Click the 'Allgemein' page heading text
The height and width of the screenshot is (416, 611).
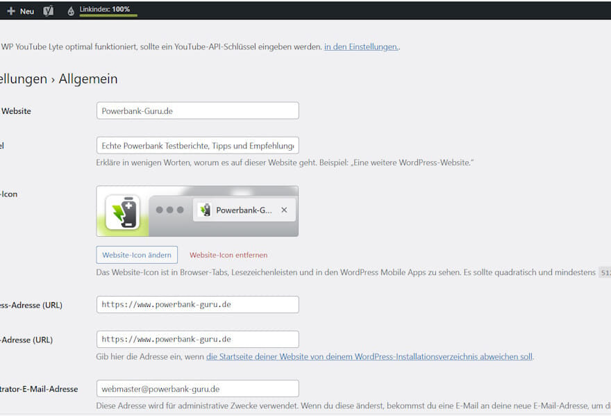88,78
